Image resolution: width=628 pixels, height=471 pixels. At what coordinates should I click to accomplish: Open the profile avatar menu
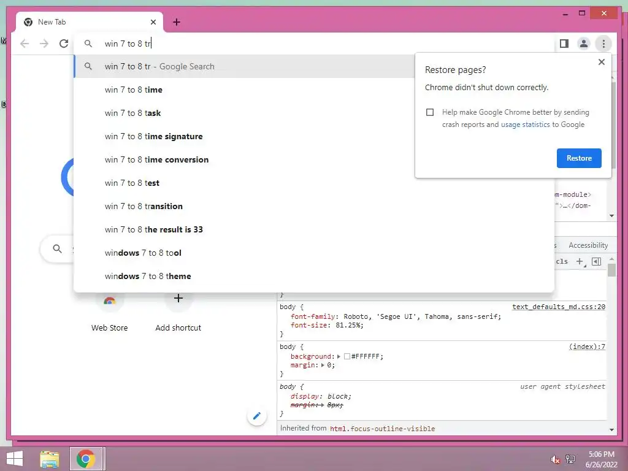pos(584,44)
